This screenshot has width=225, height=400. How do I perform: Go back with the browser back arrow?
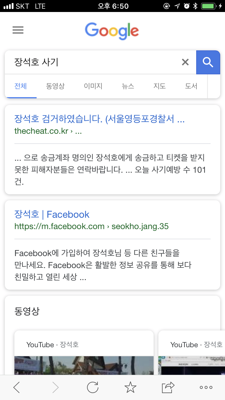[17, 387]
